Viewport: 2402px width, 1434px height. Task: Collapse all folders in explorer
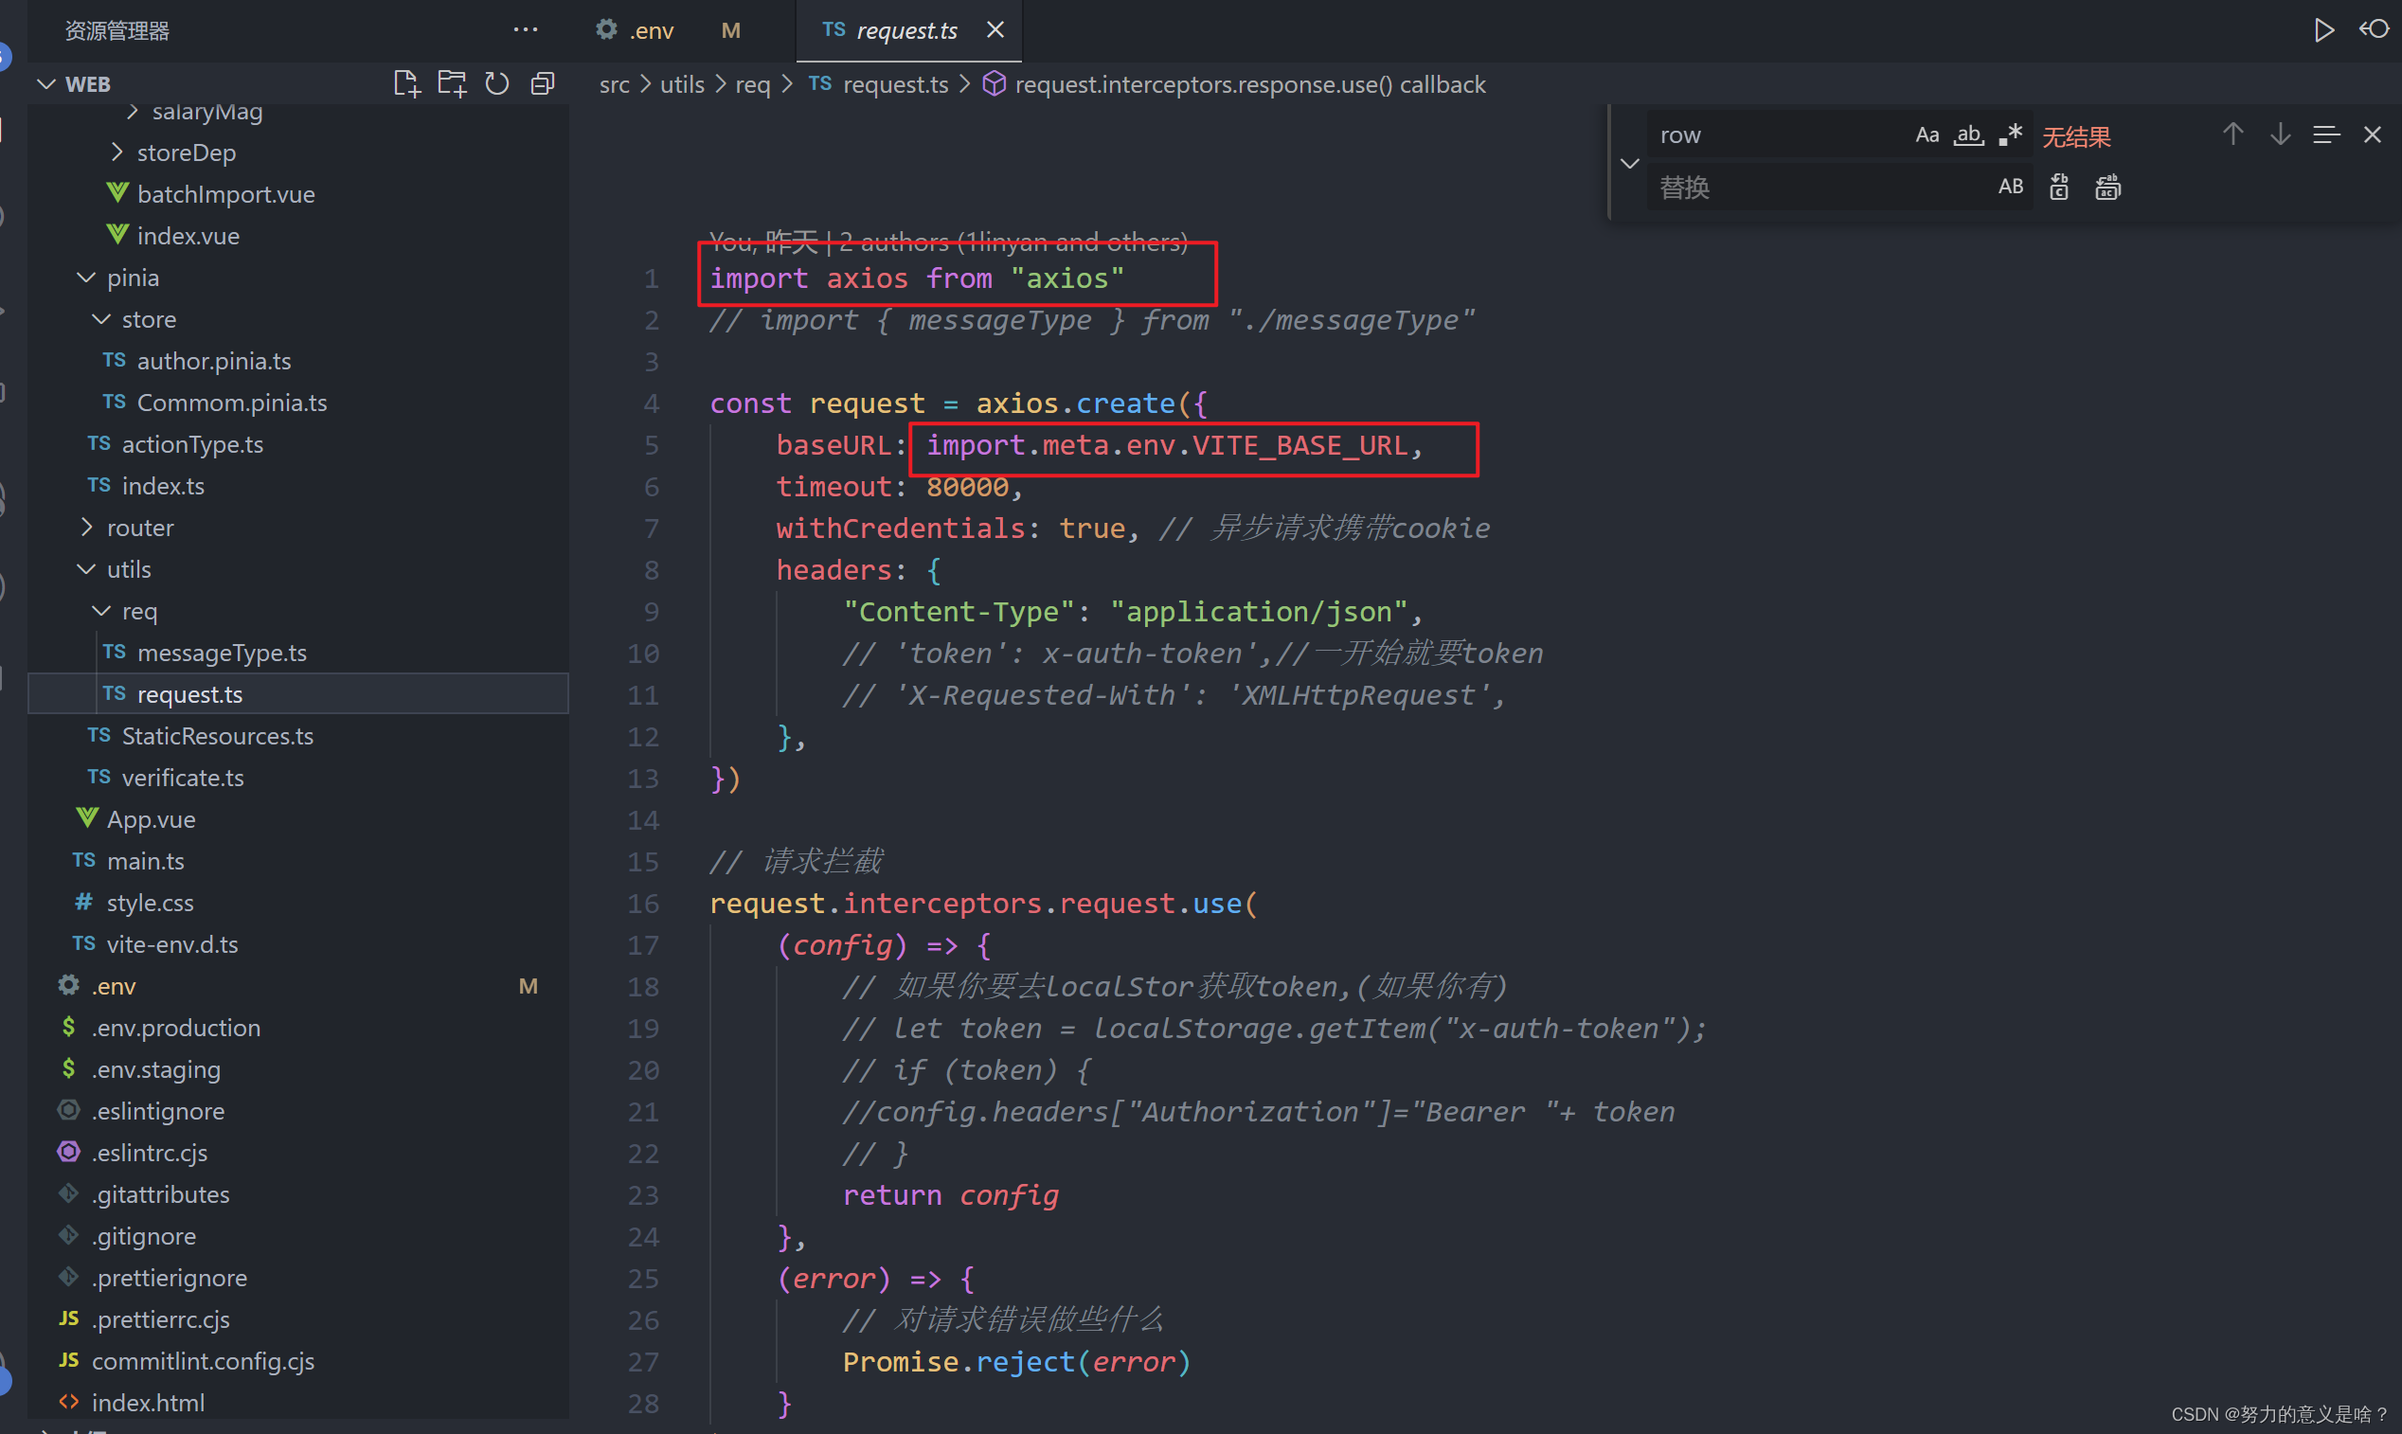(542, 84)
